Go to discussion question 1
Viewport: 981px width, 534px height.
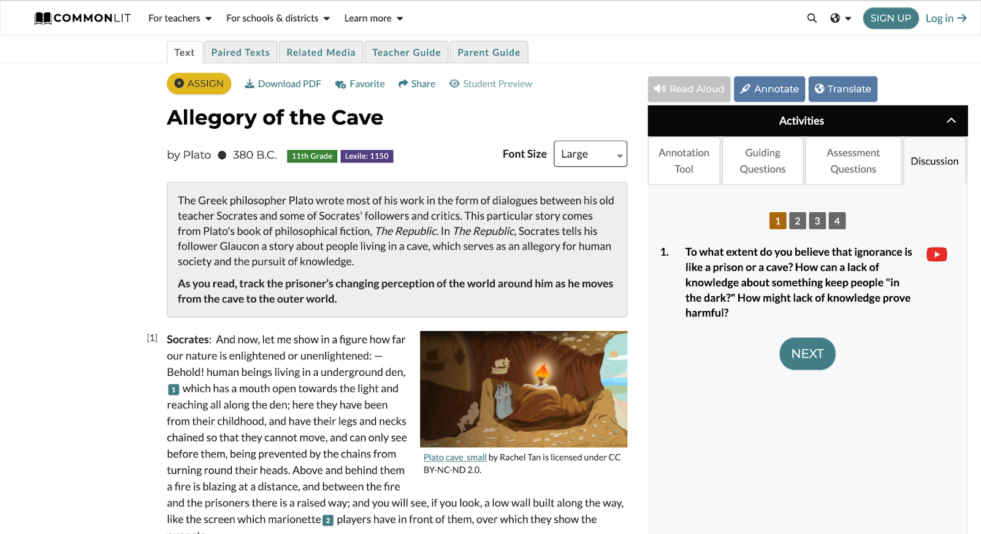coord(777,221)
